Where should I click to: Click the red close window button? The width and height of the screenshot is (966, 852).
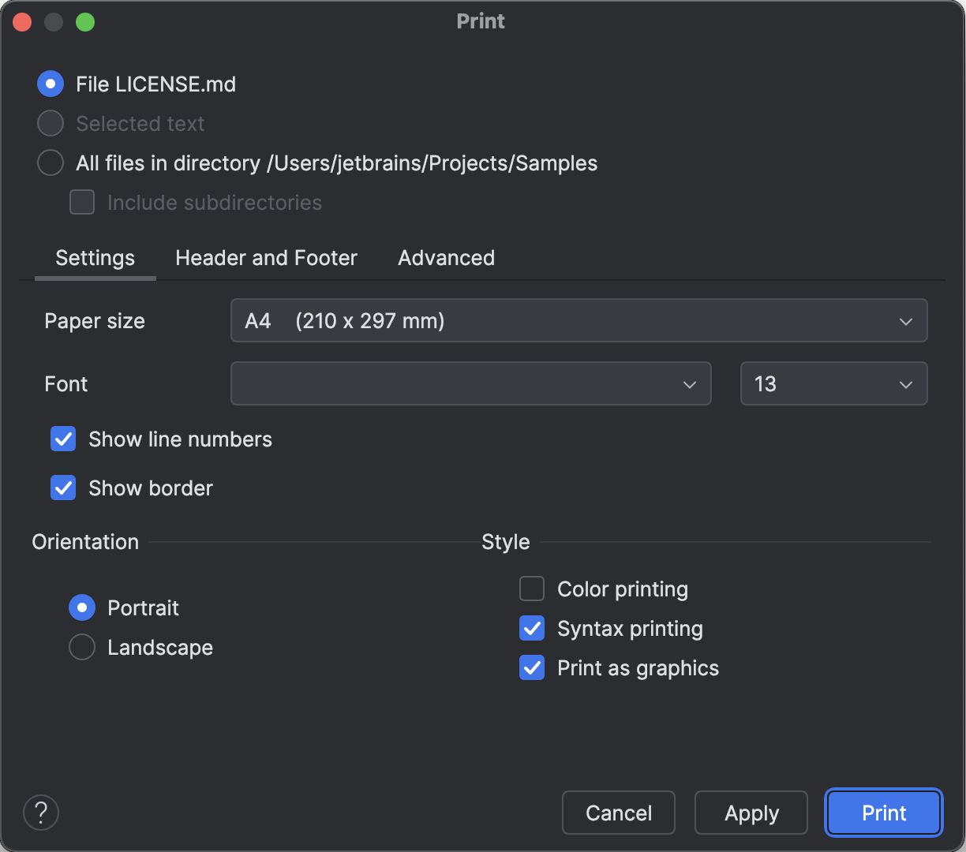[x=22, y=22]
